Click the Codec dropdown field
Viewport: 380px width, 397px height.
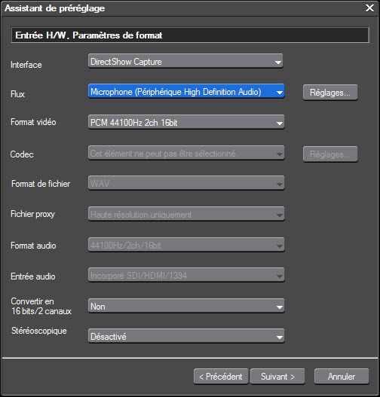(186, 153)
